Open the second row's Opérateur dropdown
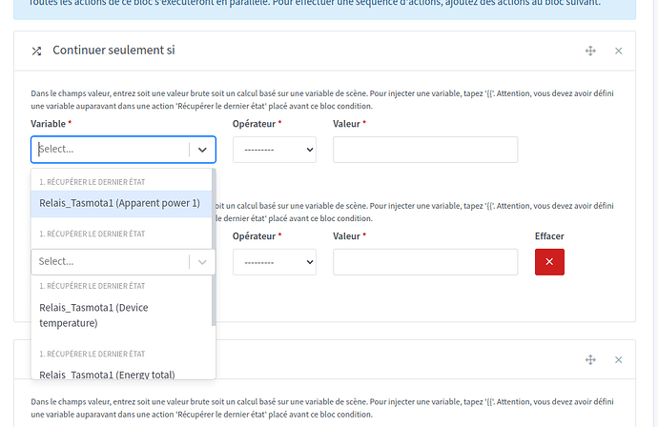Image resolution: width=658 pixels, height=427 pixels. pyautogui.click(x=274, y=262)
